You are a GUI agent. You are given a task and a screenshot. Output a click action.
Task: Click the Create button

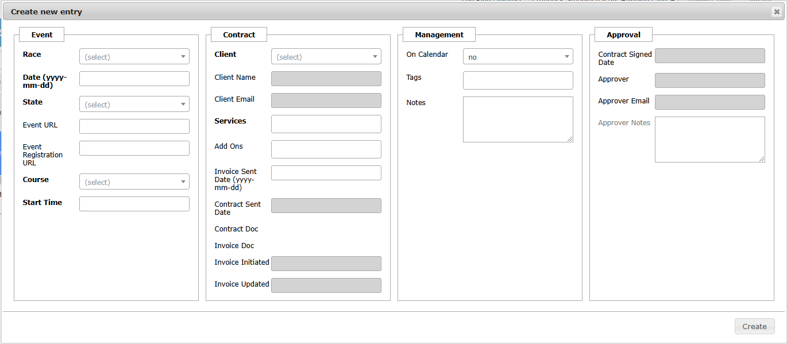(x=755, y=326)
